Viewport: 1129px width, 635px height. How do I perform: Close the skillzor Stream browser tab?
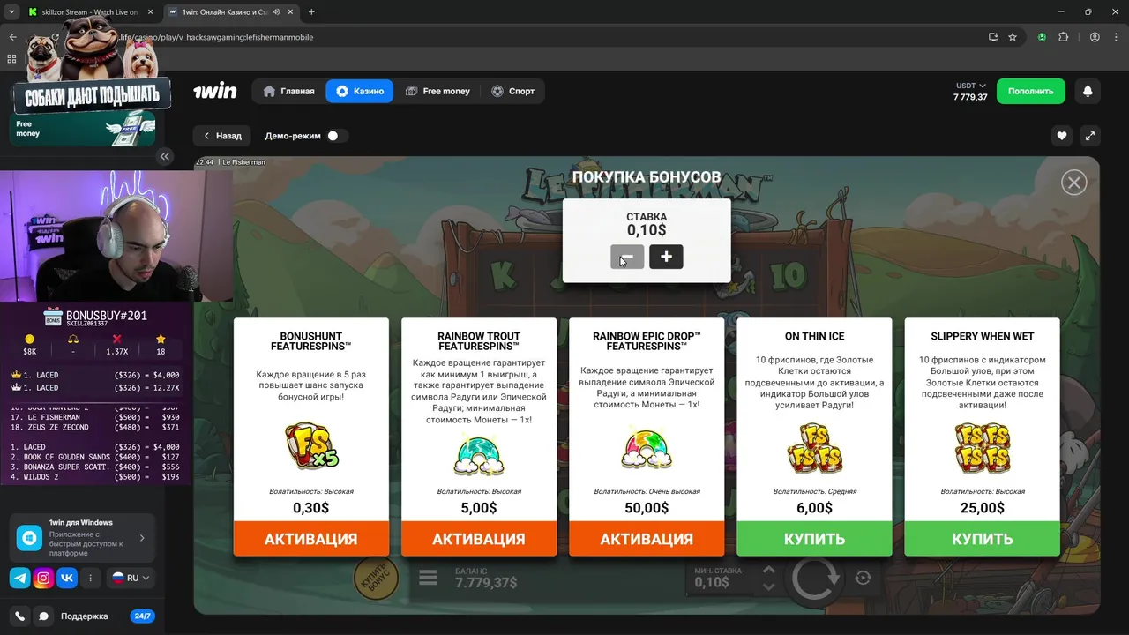click(150, 12)
